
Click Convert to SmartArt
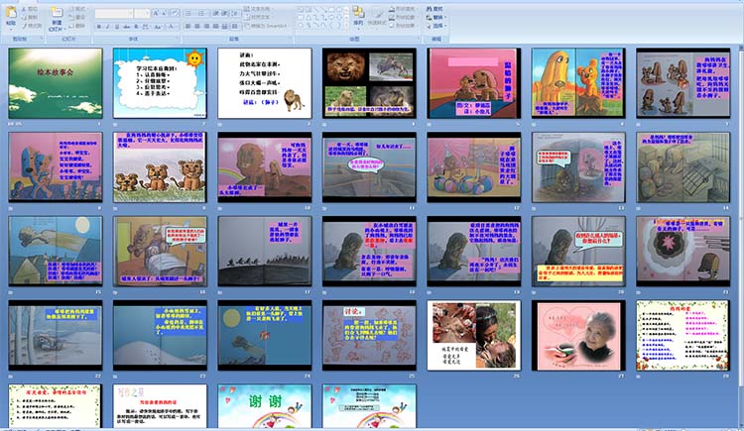click(x=267, y=26)
